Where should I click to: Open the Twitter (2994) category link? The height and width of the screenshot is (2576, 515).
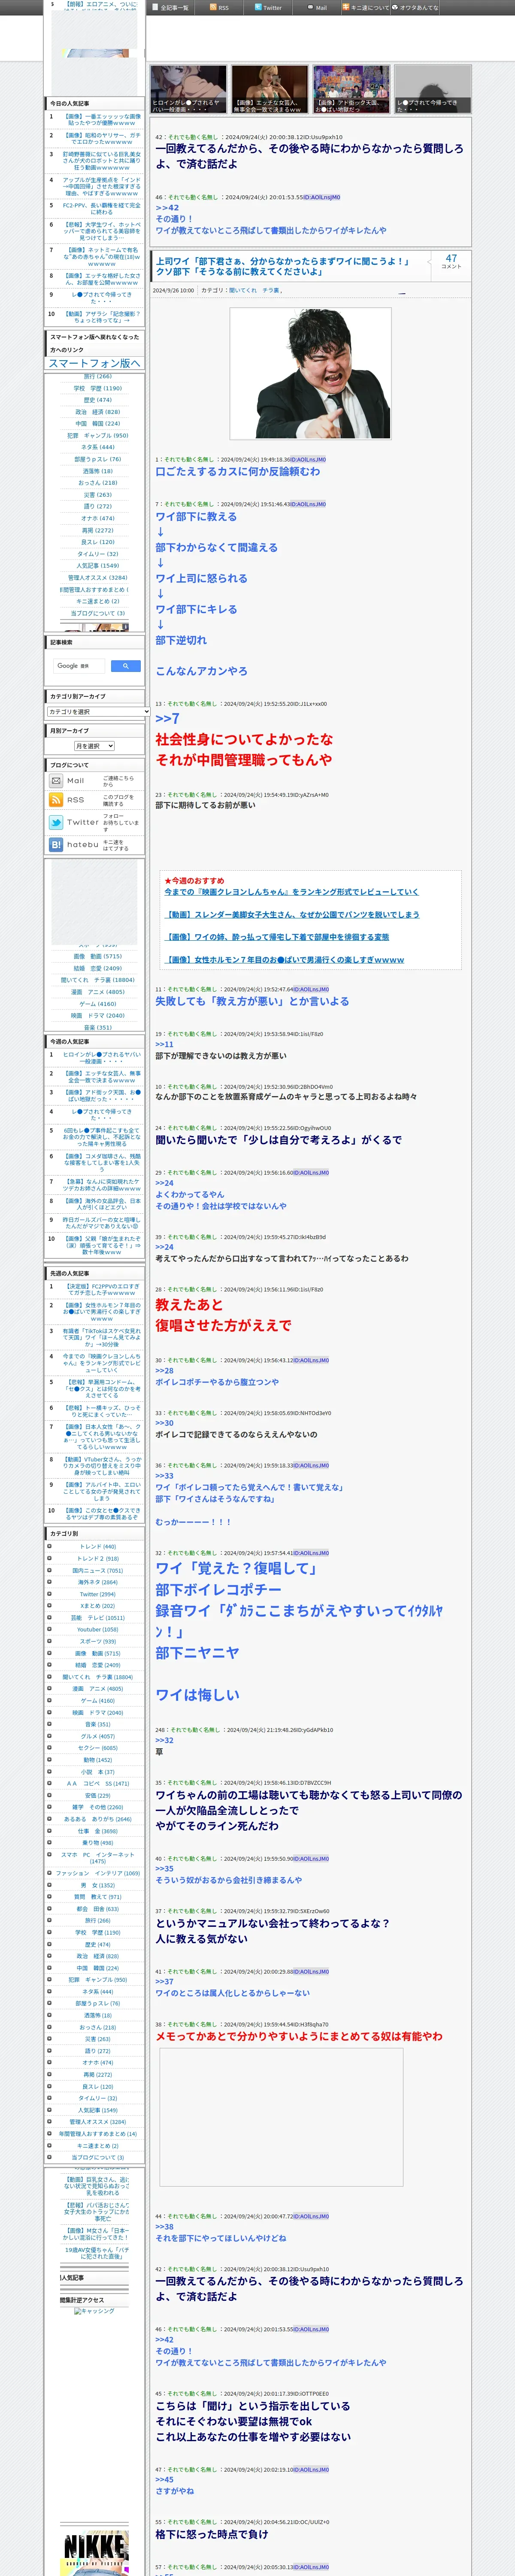pos(97,1594)
